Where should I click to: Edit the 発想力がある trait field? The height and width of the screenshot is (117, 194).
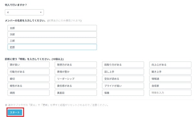tap(76, 64)
